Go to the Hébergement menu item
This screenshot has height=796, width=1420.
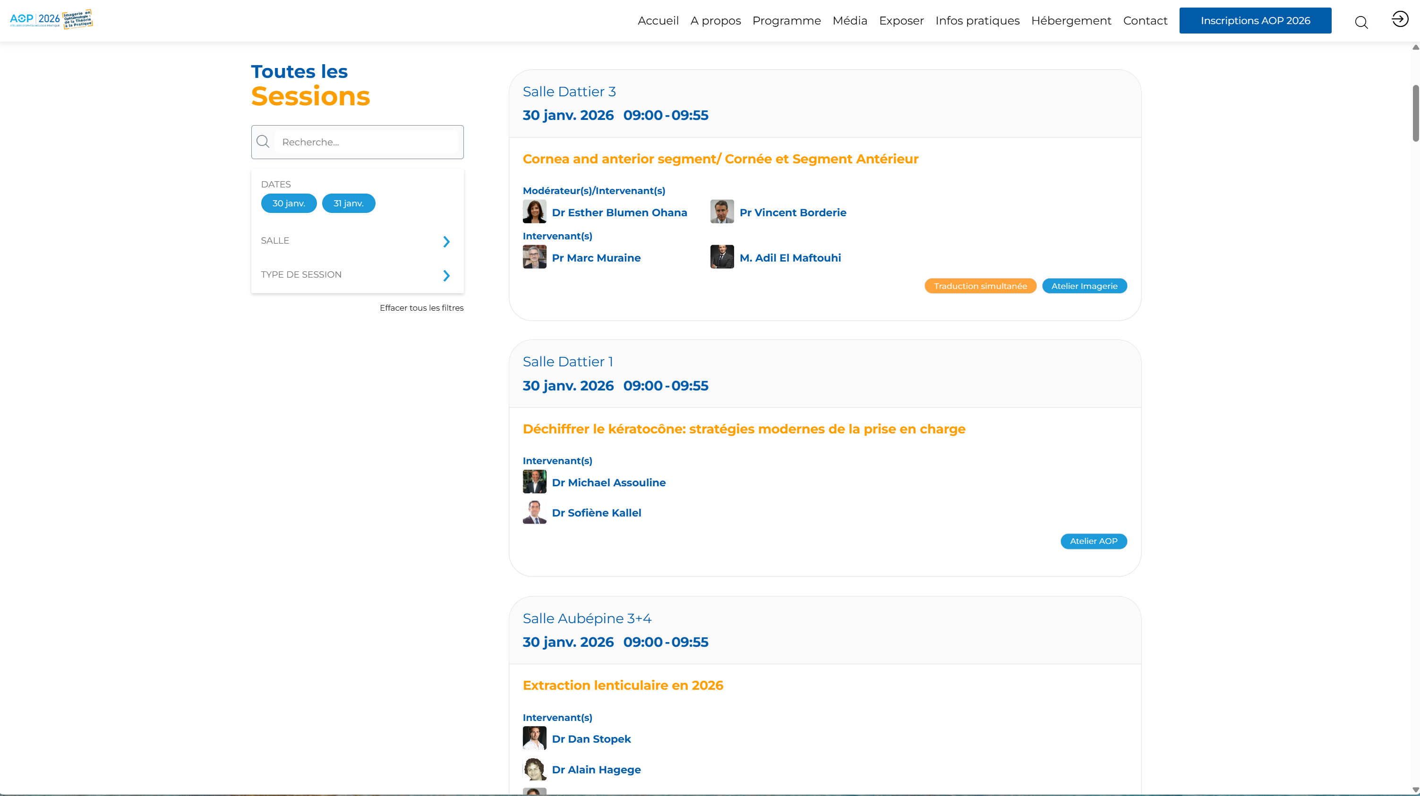coord(1070,21)
